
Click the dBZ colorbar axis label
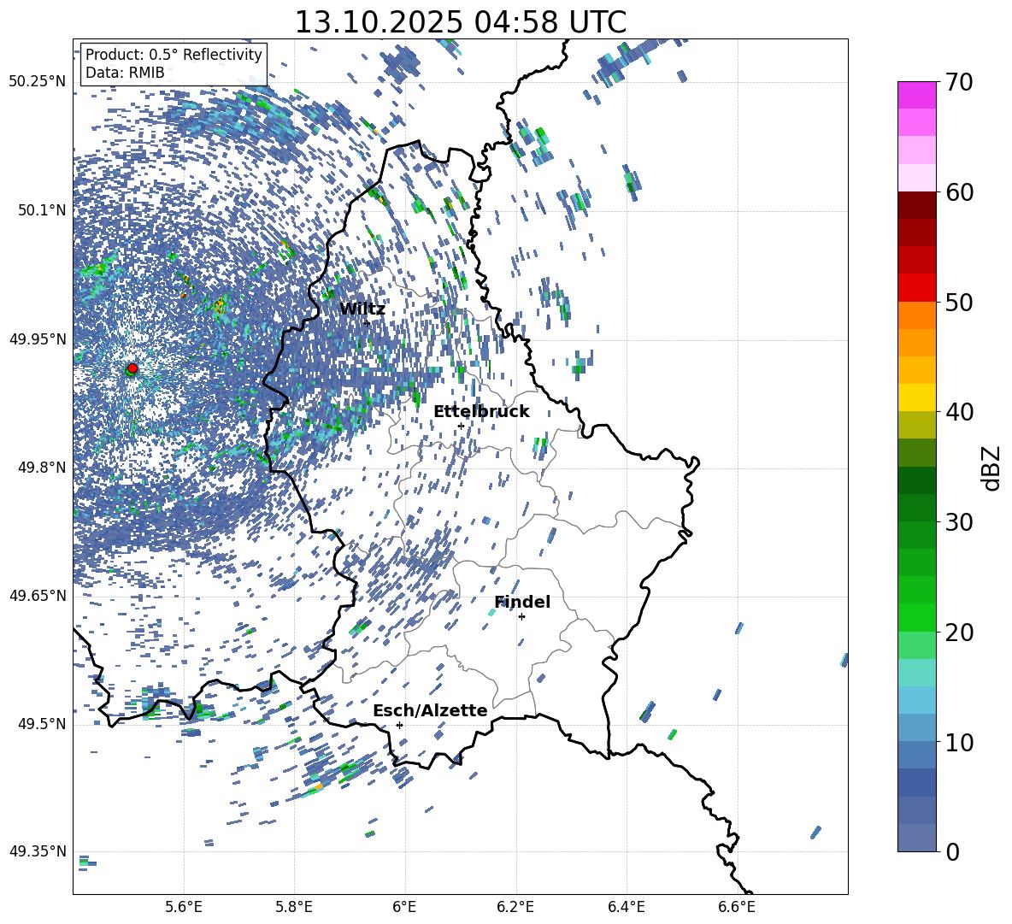click(991, 468)
